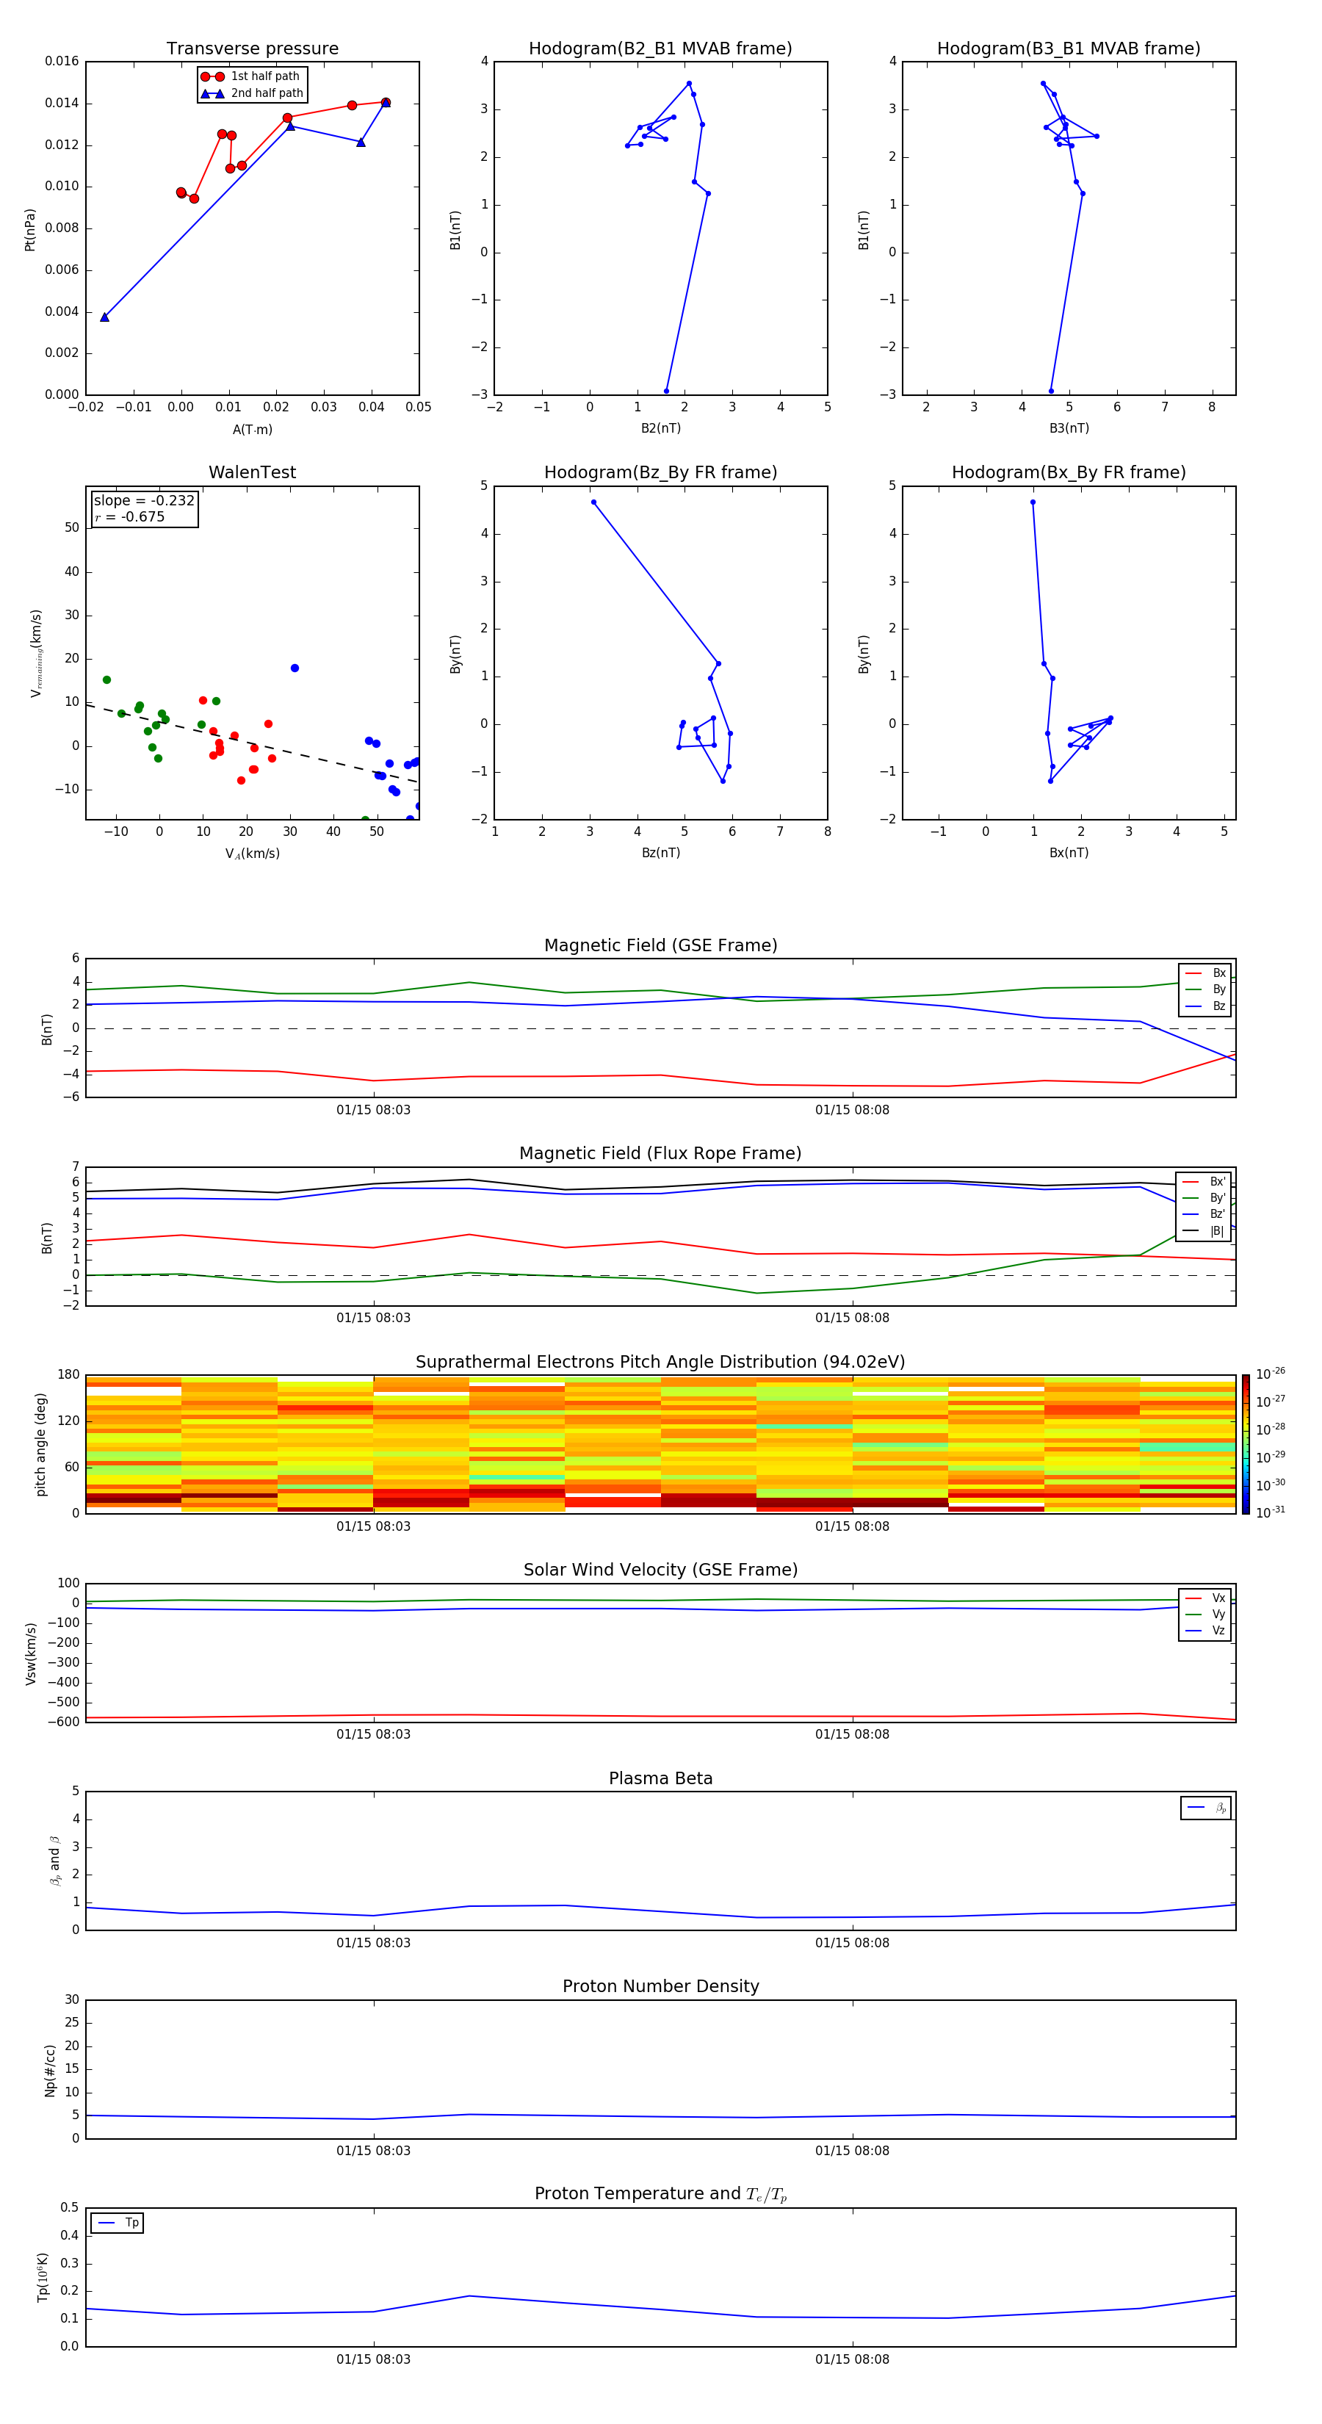Click the B3(nT) x-axis label
1322x2424 pixels.
pyautogui.click(x=1069, y=428)
